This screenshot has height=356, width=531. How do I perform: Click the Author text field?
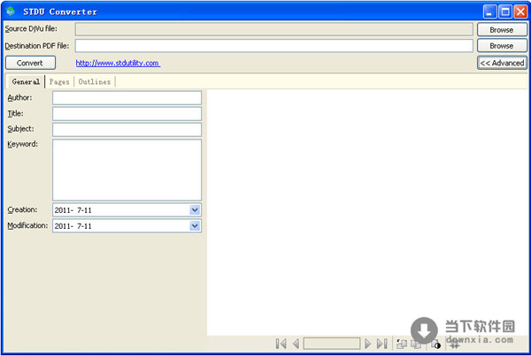pyautogui.click(x=127, y=98)
